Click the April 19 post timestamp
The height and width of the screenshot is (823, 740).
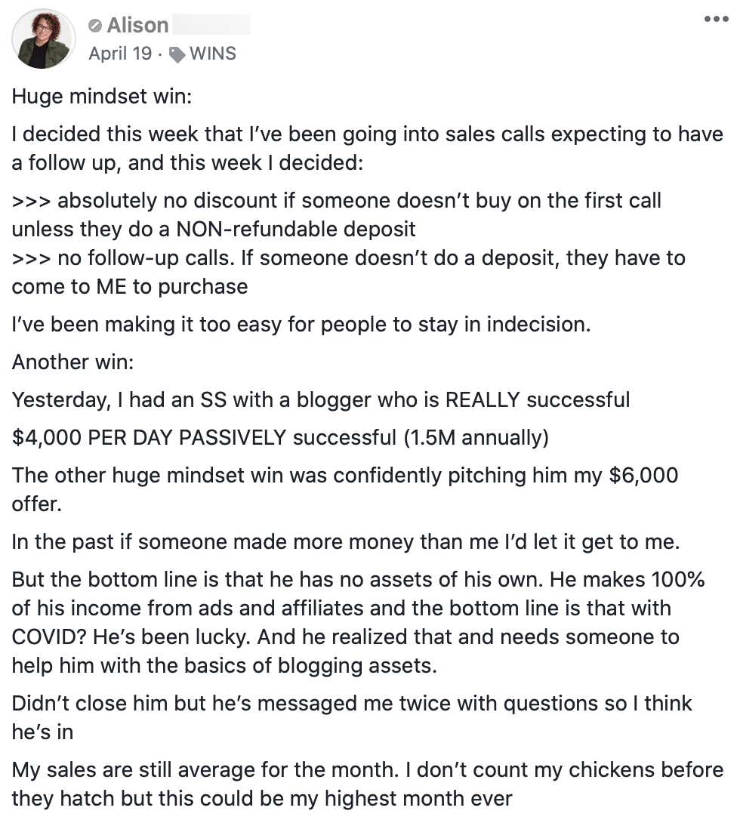click(119, 54)
